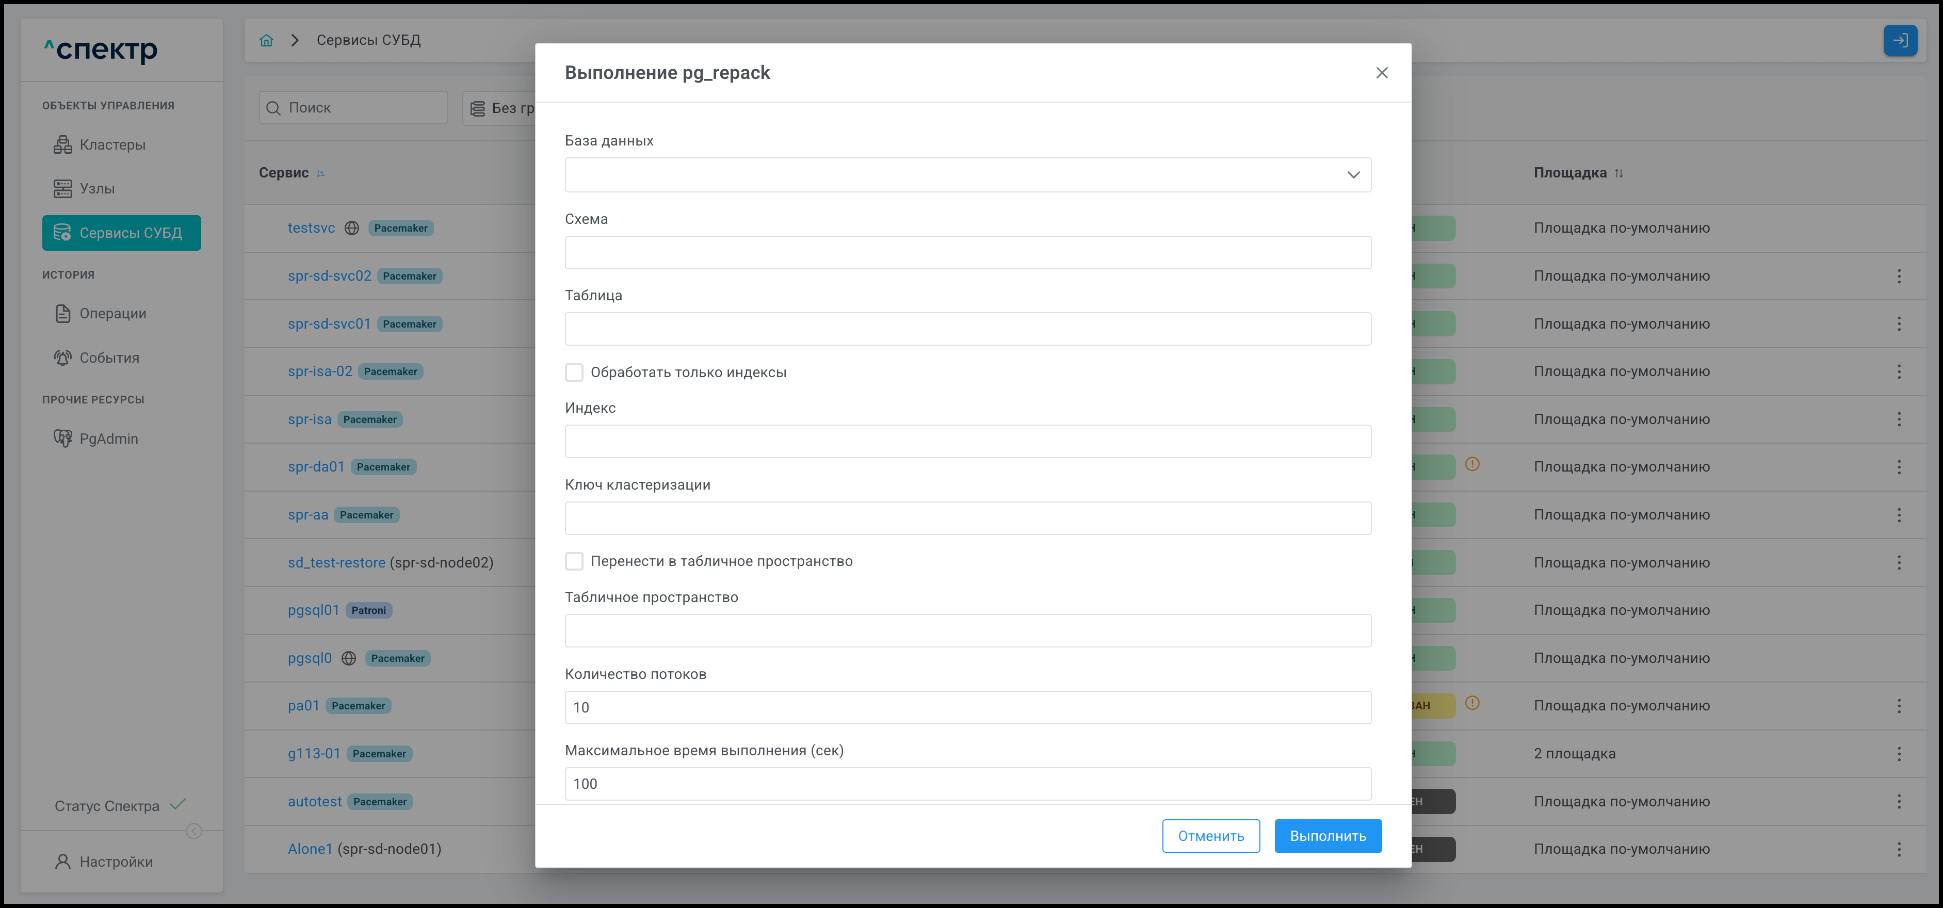The image size is (1943, 908).
Task: Expand the База данных dropdown
Action: click(967, 174)
